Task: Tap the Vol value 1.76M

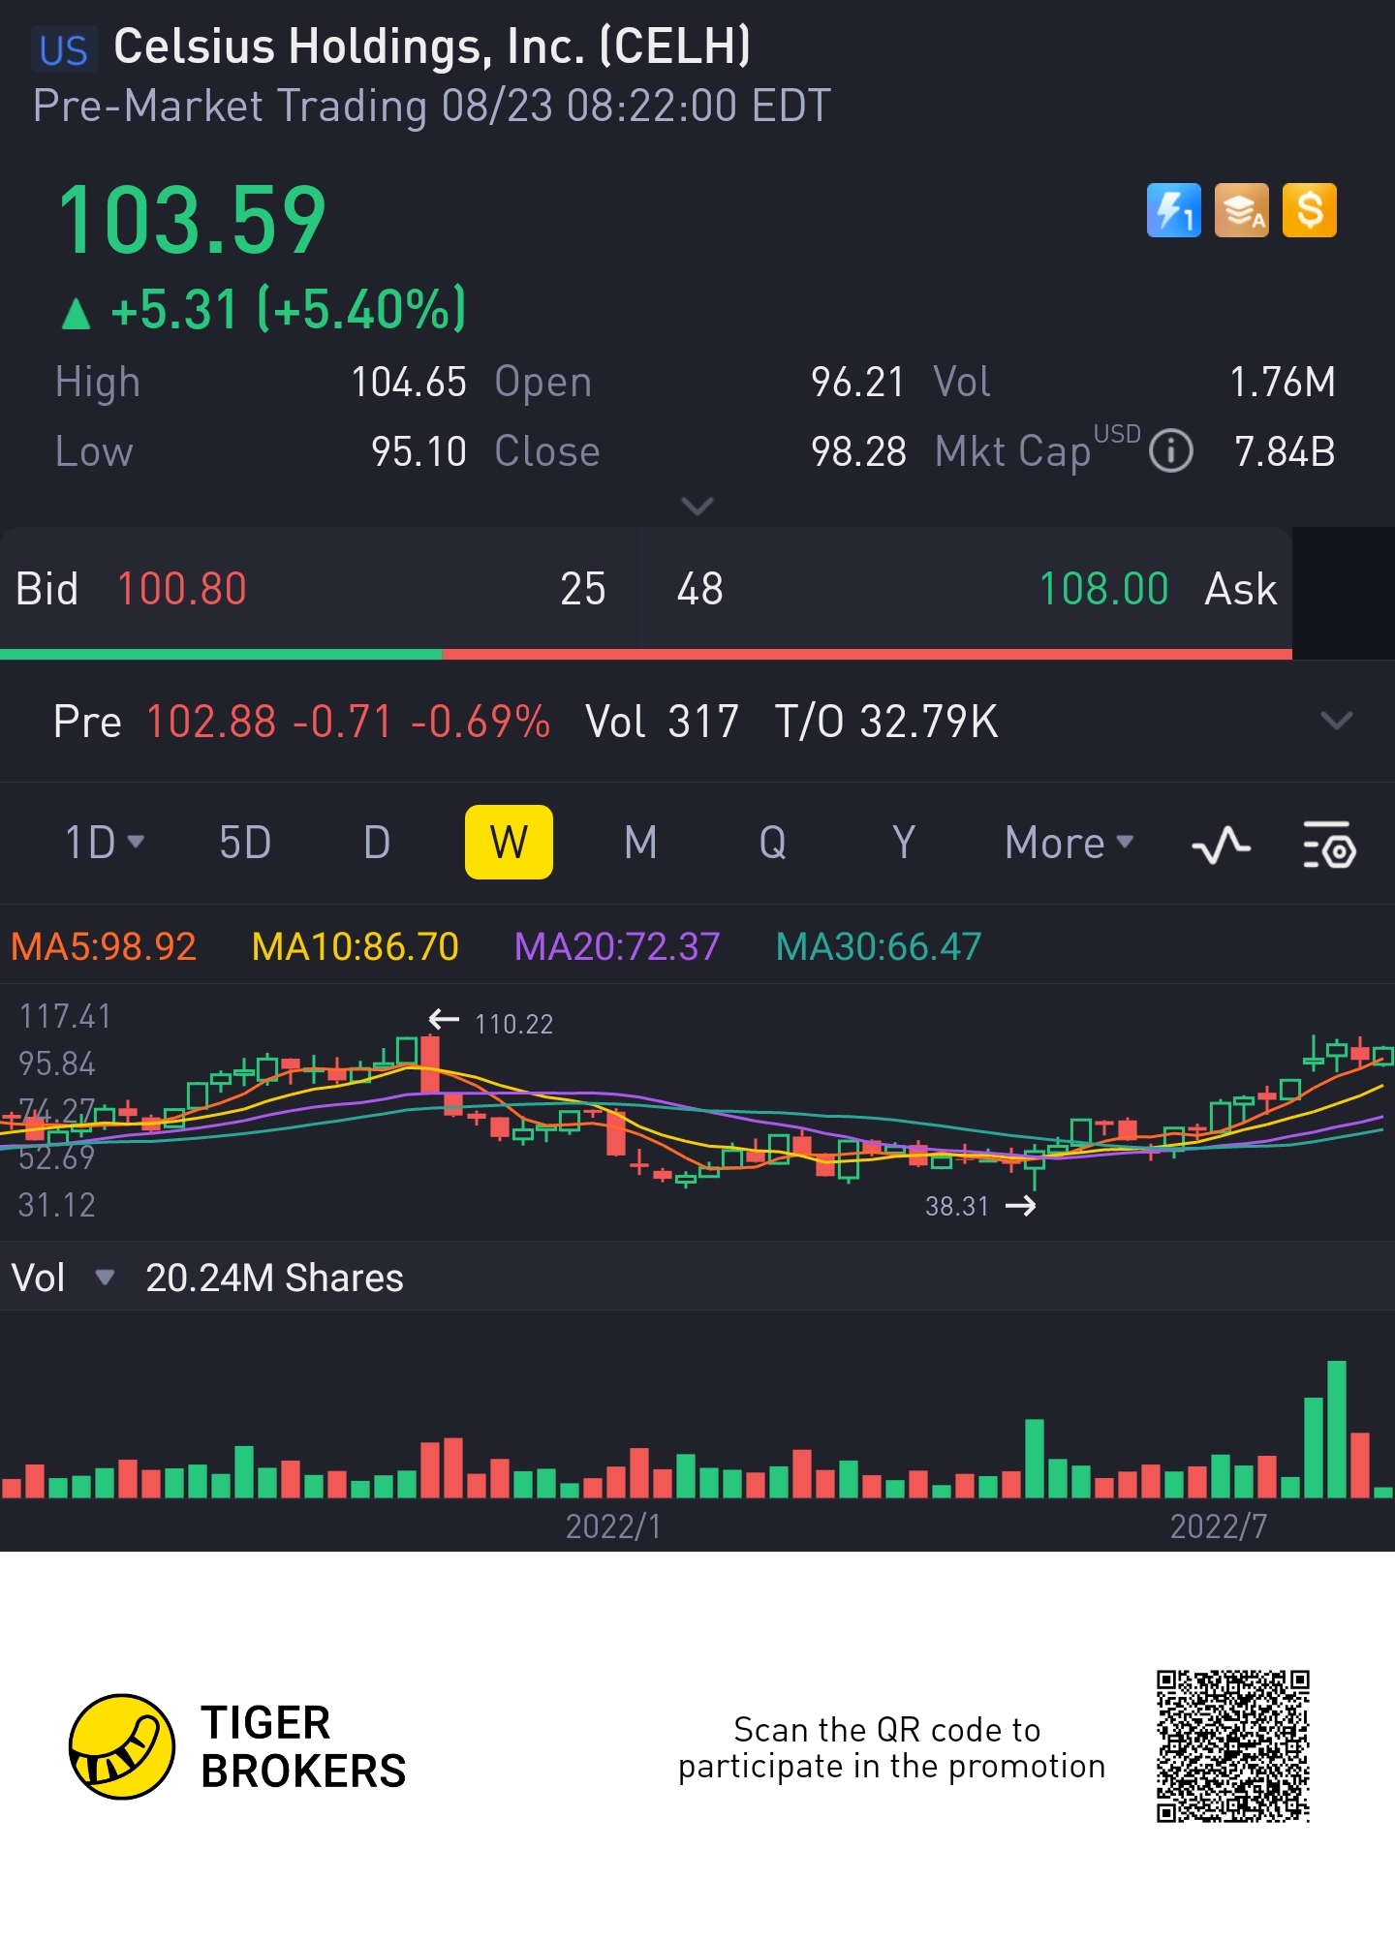Action: point(1283,383)
